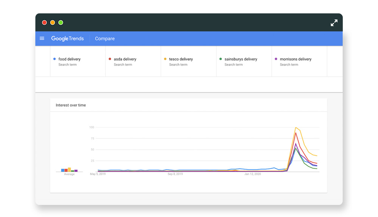Open the hamburger navigation menu
Image resolution: width=378 pixels, height=217 pixels.
[x=42, y=39]
